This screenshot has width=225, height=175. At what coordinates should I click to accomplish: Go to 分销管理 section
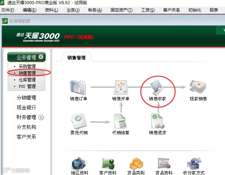(26, 98)
